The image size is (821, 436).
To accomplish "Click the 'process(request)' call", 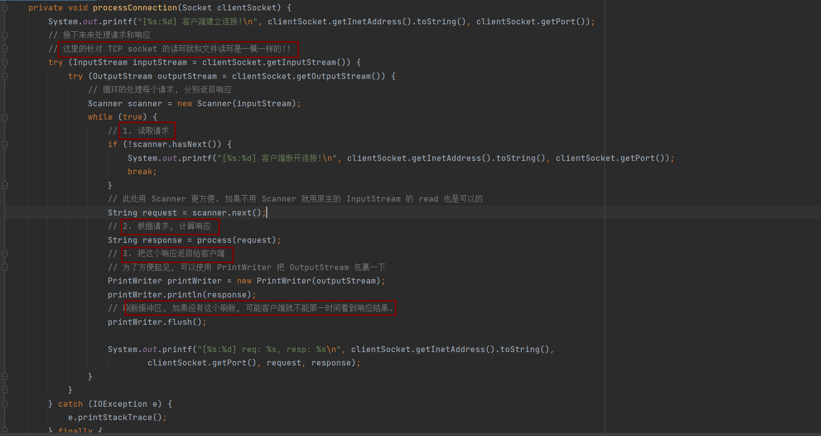I will coord(236,240).
